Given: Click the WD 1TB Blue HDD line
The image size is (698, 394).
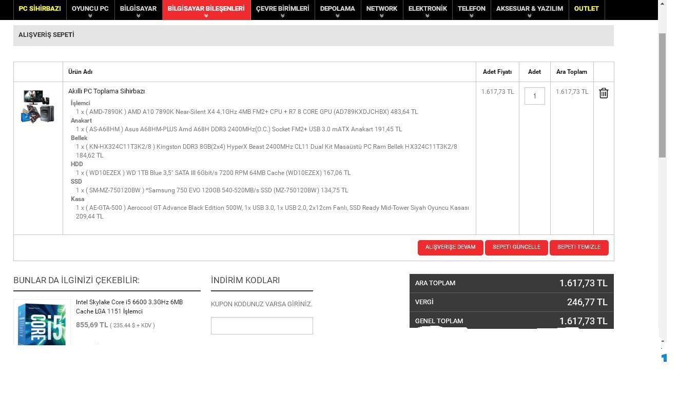Looking at the screenshot, I should click(x=213, y=173).
